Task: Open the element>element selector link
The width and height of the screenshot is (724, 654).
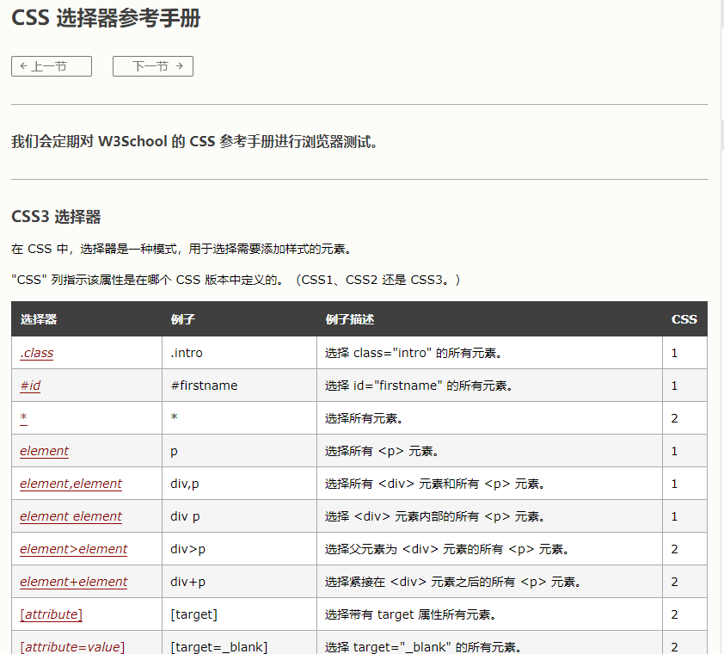Action: 73,549
